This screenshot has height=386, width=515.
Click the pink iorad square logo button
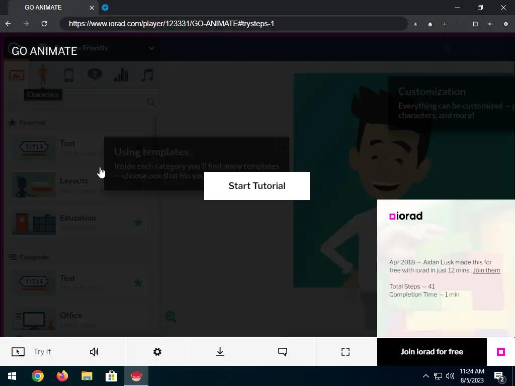(x=500, y=352)
